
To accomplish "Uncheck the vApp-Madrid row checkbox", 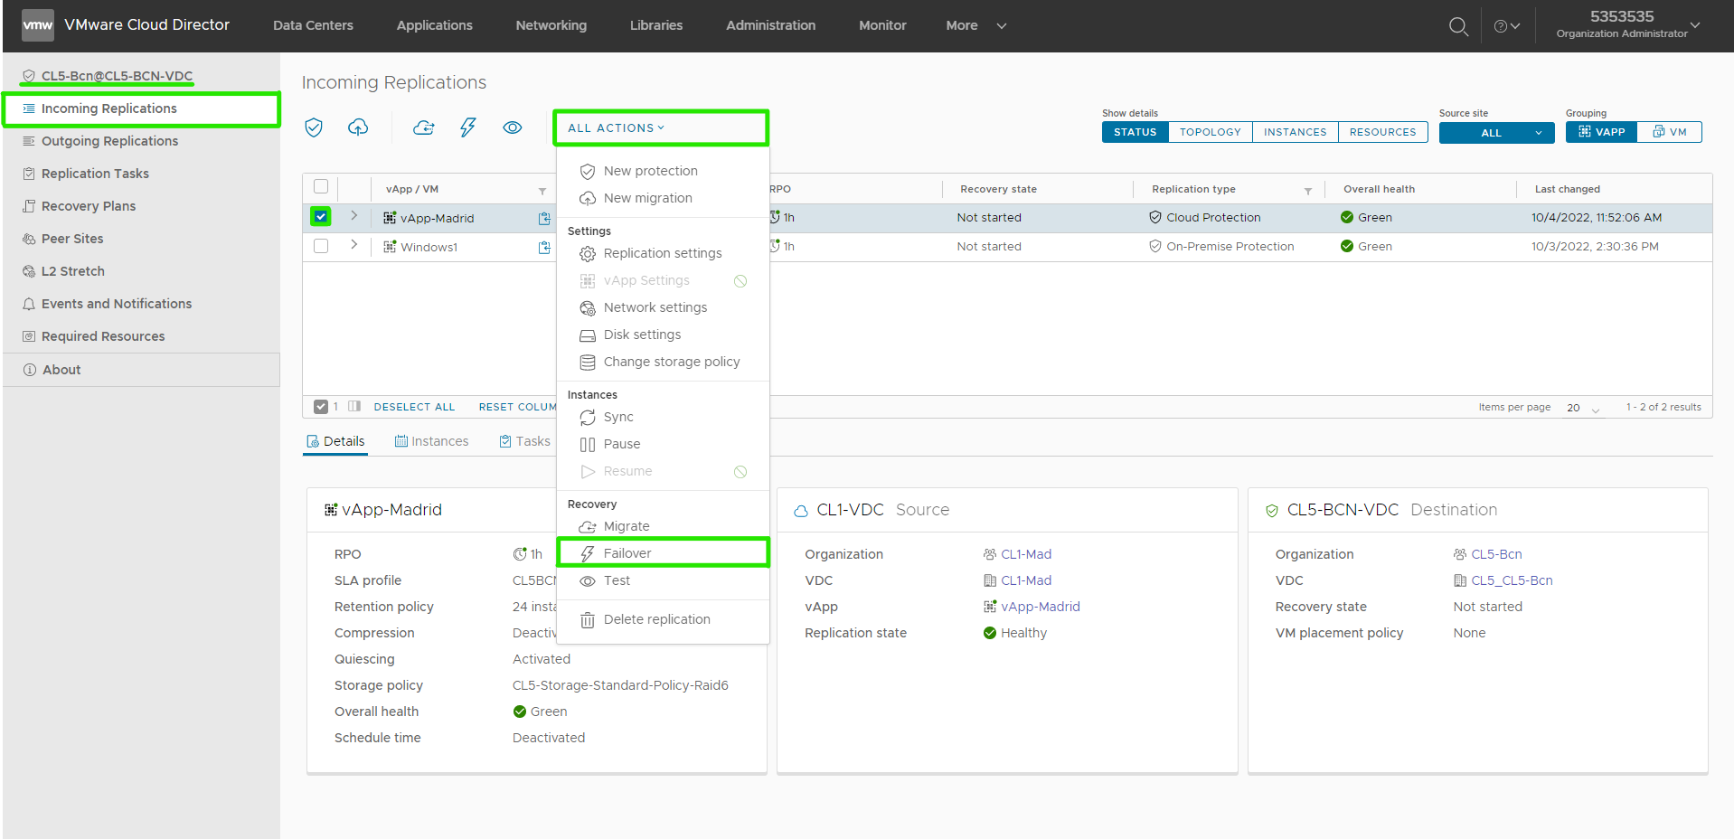I will click(x=321, y=217).
